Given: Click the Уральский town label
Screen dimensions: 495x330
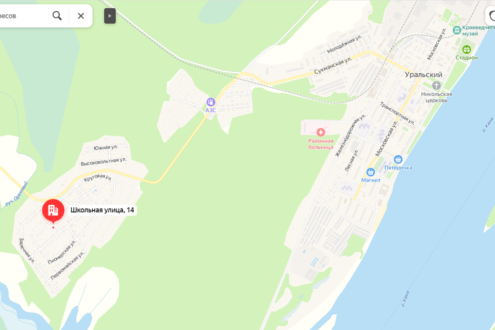Looking at the screenshot, I should point(424,75).
